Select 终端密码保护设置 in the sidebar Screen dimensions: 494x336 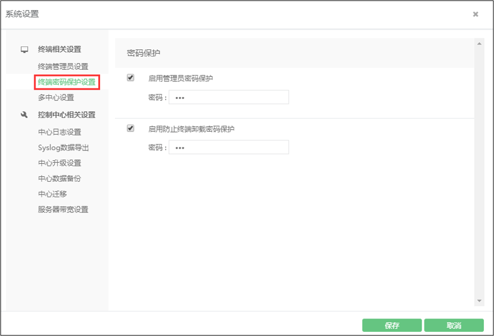click(66, 82)
